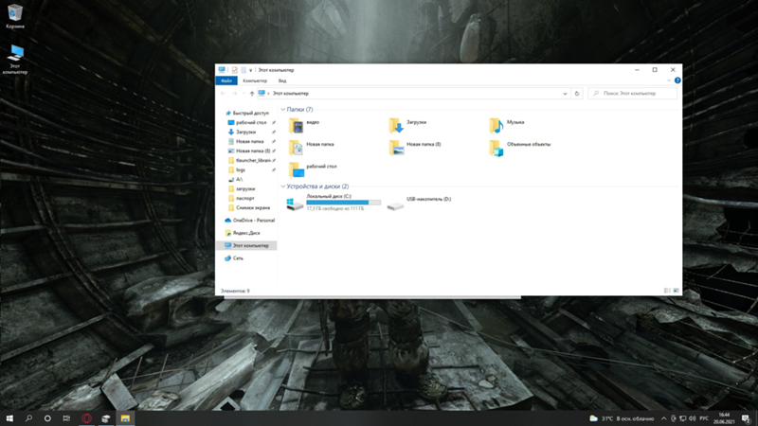
Task: Open Opera browser from the taskbar
Action: (86, 418)
